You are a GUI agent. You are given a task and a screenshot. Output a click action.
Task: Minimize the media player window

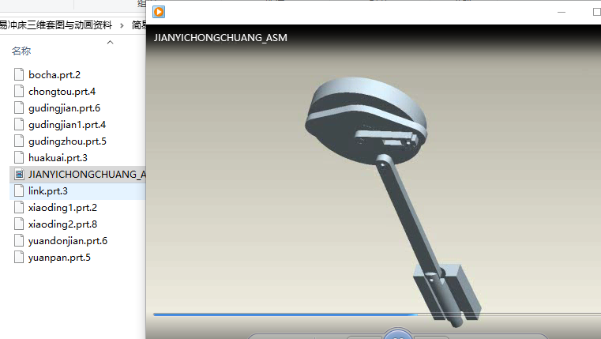coord(562,13)
